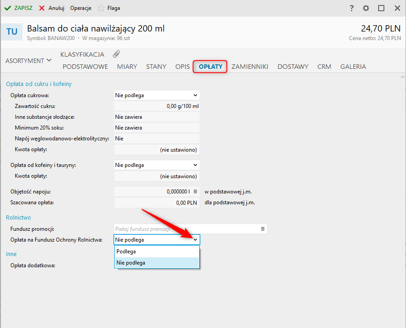Screen dimensions: 406x328
Task: Open the MIARY tab
Action: pyautogui.click(x=127, y=67)
